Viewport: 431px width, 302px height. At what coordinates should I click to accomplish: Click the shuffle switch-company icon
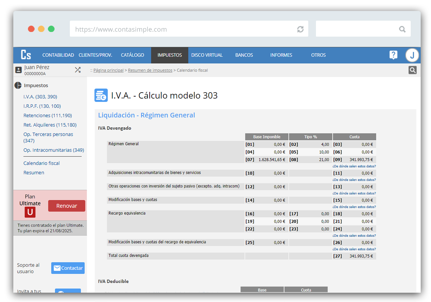pos(77,70)
